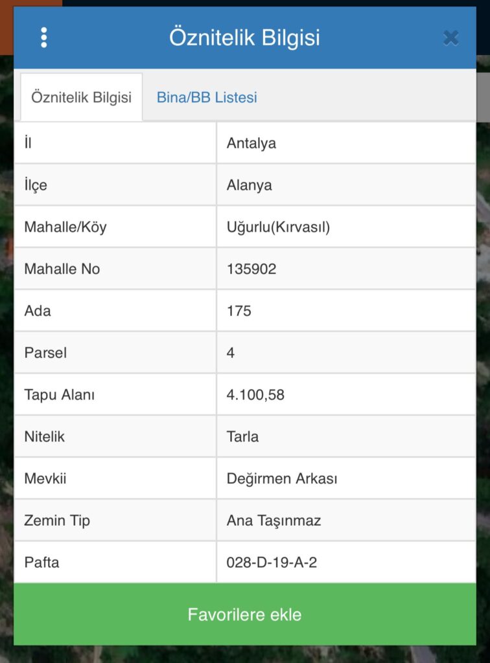
Task: Open the three-dot options menu
Action: pos(44,38)
